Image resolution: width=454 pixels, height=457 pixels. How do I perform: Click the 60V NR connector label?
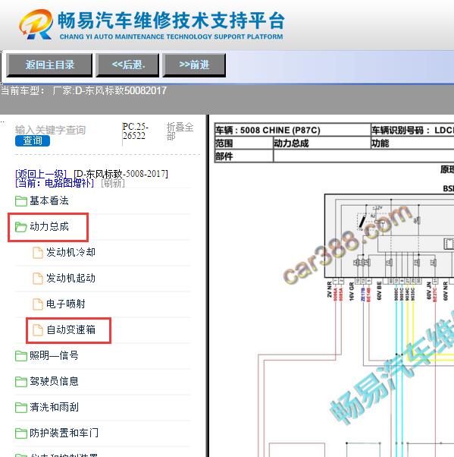pyautogui.click(x=445, y=291)
